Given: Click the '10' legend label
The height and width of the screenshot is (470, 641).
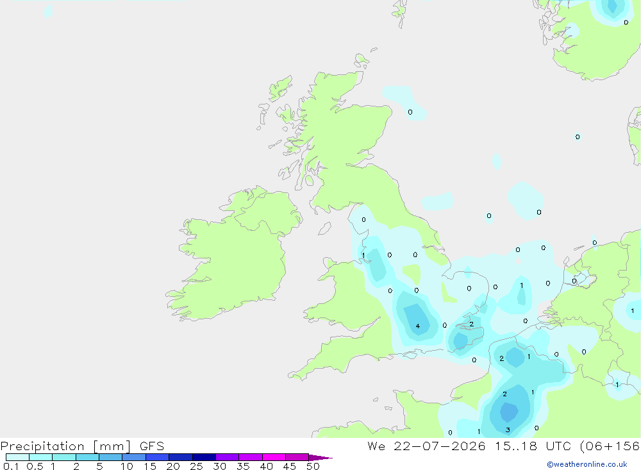Looking at the screenshot, I should coord(126,466).
